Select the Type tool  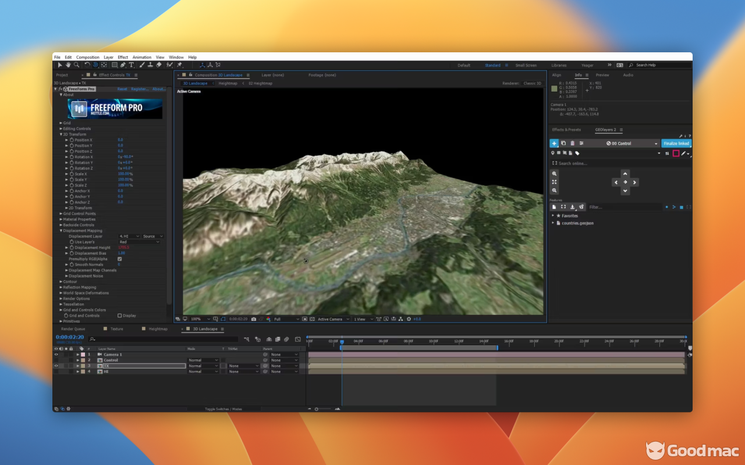132,65
